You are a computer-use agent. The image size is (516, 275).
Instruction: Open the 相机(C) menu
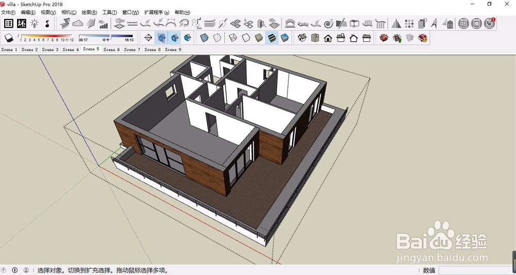point(69,12)
